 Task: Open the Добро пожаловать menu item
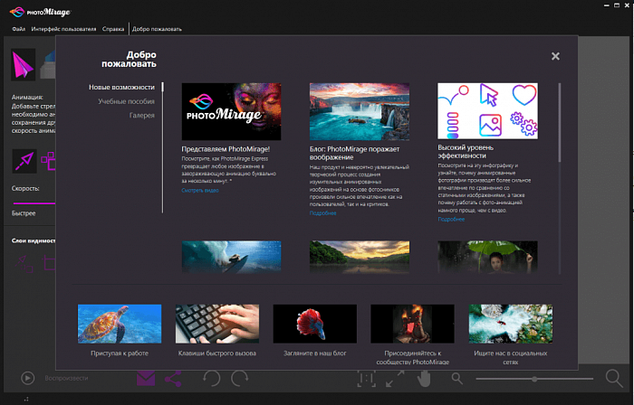pyautogui.click(x=157, y=29)
